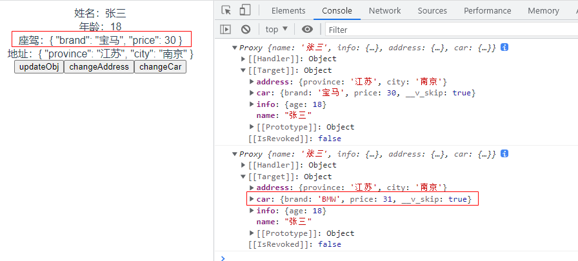Click [[IsRevoked]]: false in second log

(x=295, y=244)
